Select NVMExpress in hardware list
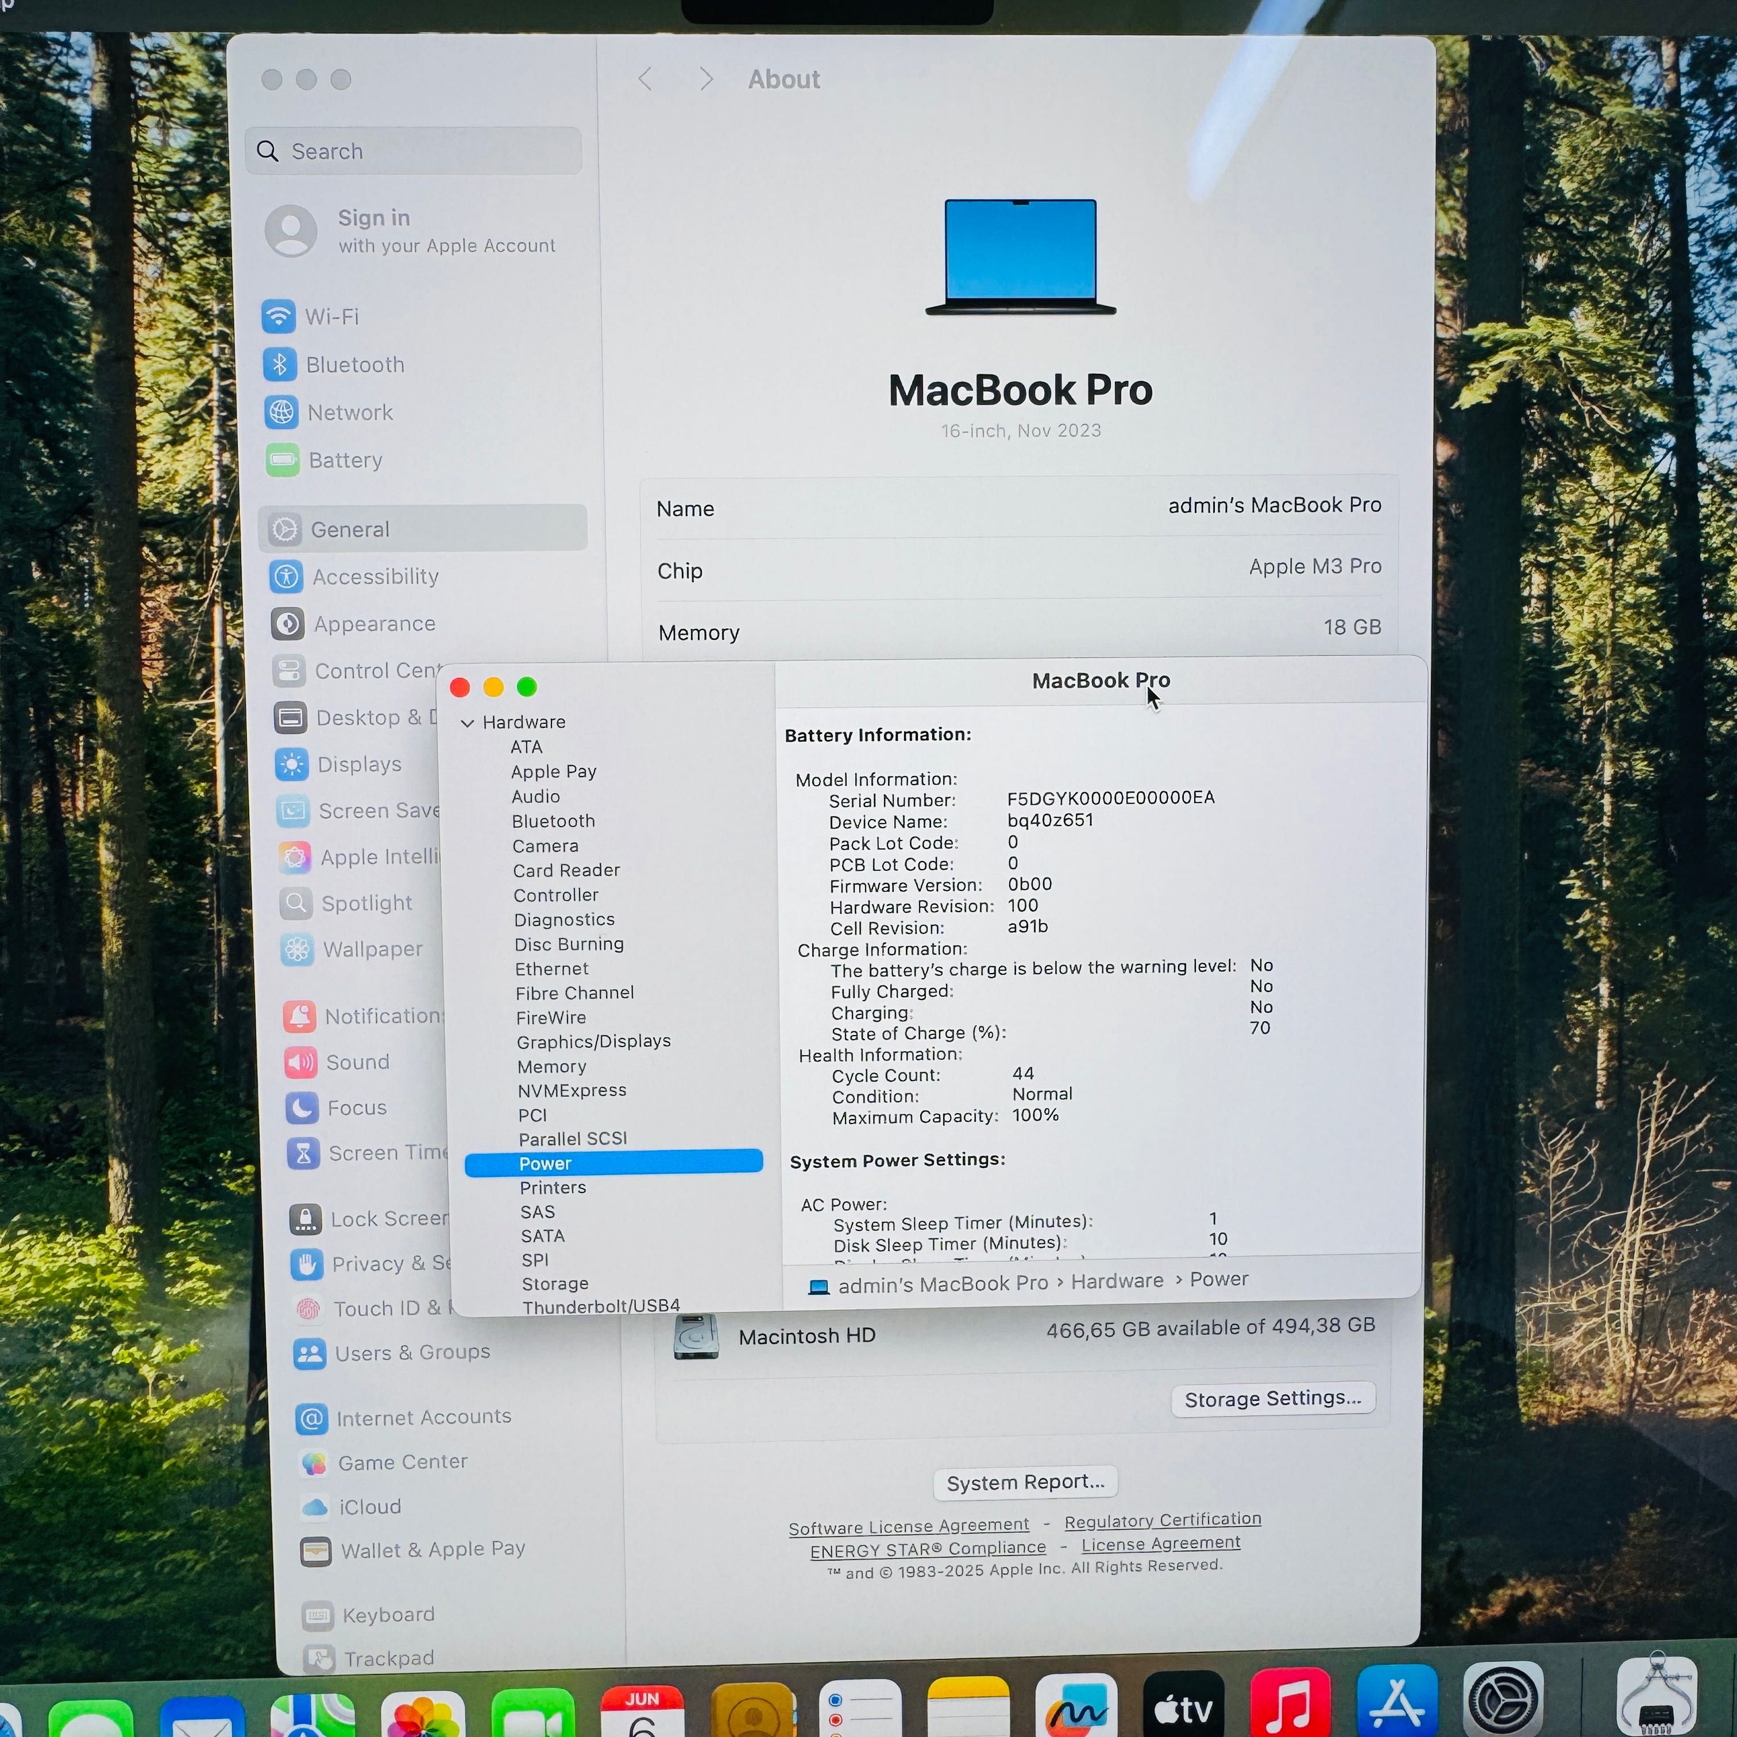Image resolution: width=1737 pixels, height=1737 pixels. (572, 1091)
